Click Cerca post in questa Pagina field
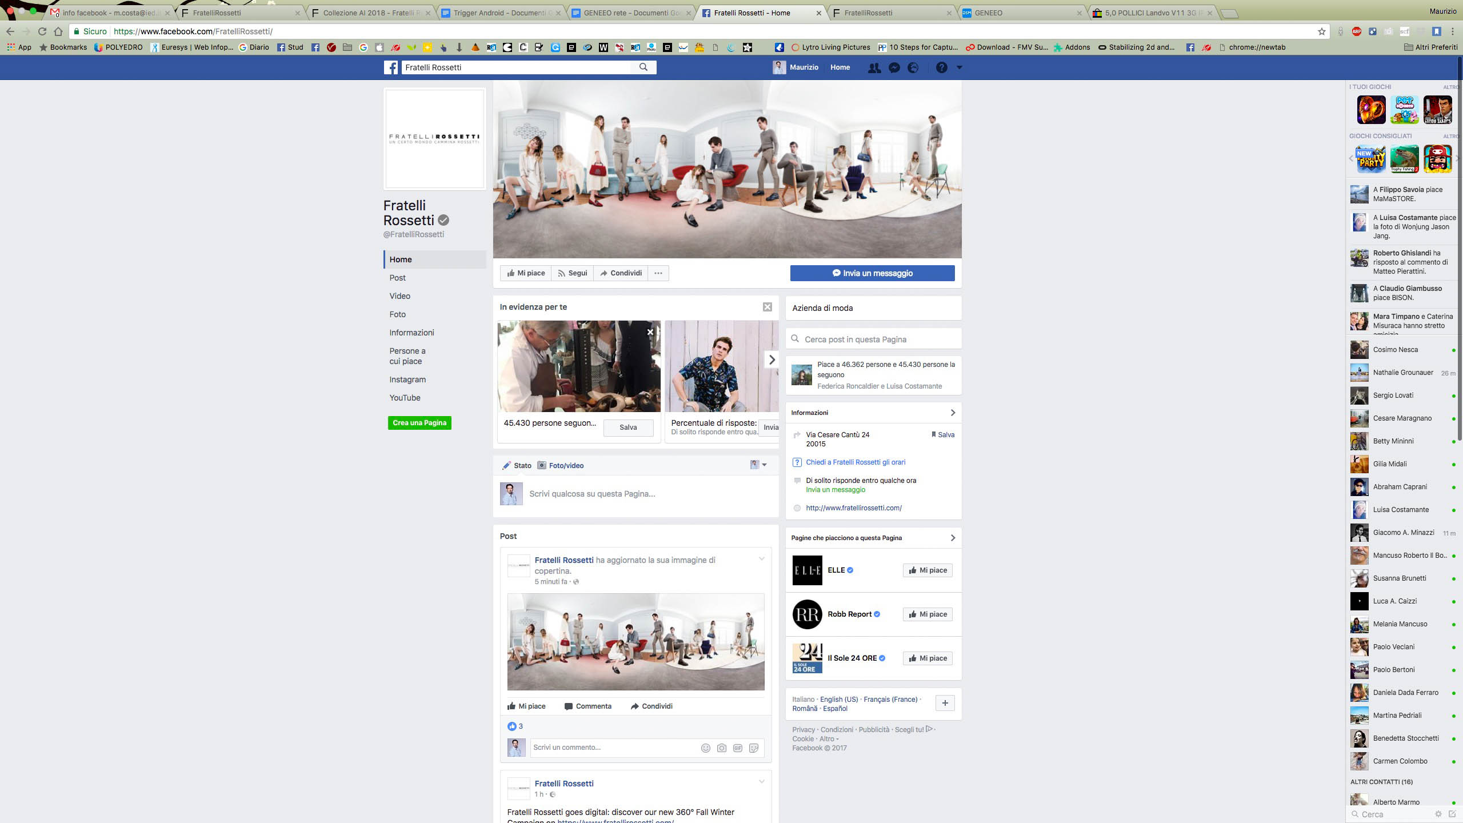1463x823 pixels. click(x=874, y=339)
